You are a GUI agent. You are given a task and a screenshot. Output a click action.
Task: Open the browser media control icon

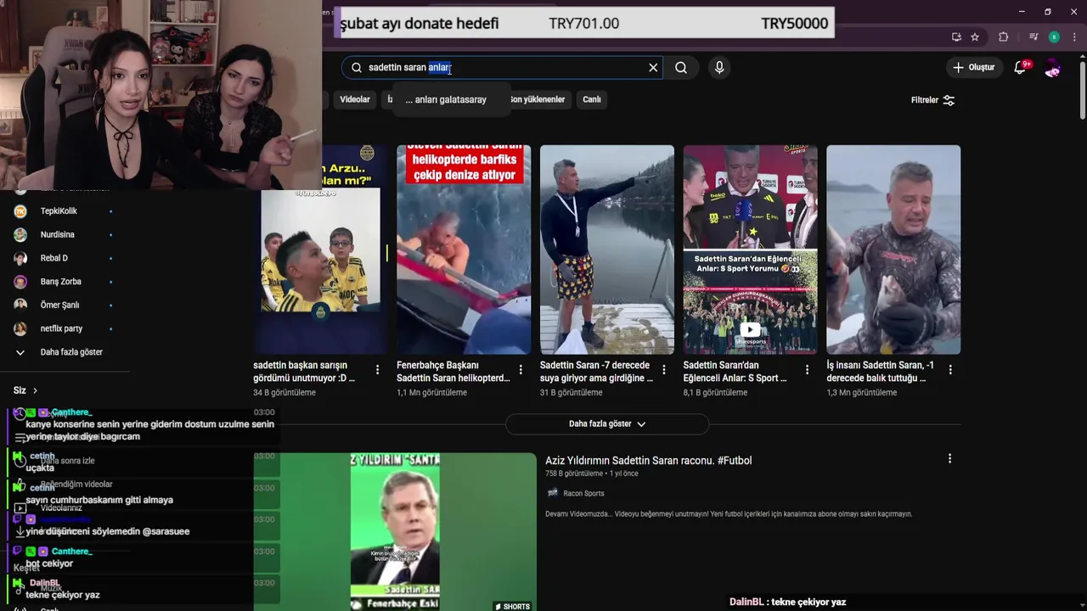click(1033, 36)
